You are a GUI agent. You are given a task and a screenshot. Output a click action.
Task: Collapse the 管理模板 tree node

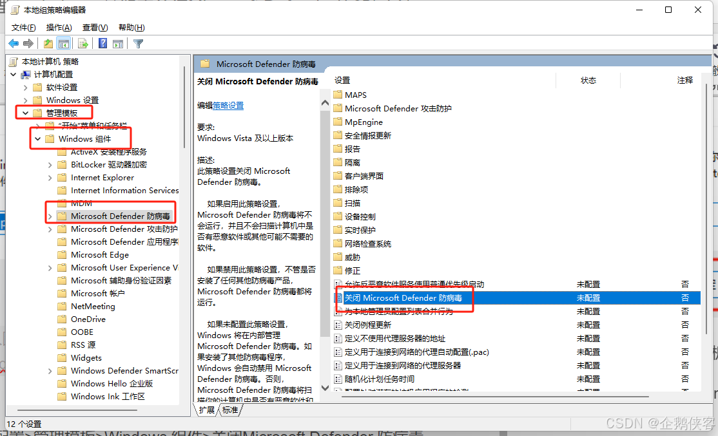26,113
